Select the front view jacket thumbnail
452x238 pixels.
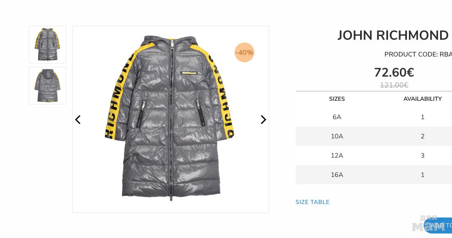48,45
